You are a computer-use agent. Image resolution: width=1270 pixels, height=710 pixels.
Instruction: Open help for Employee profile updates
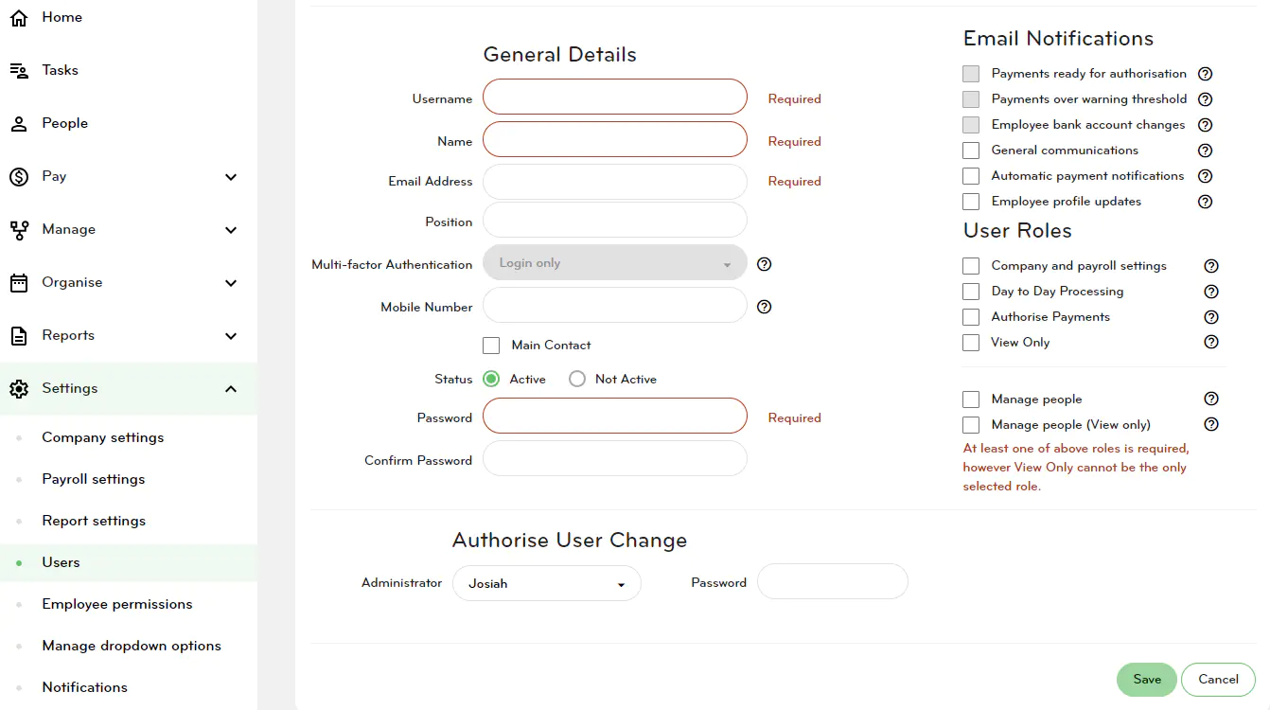[x=1205, y=202]
